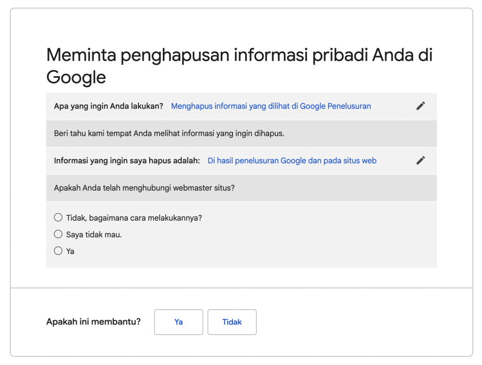Click "Informasi yang ingin saya hapus adalah:" label

point(127,161)
